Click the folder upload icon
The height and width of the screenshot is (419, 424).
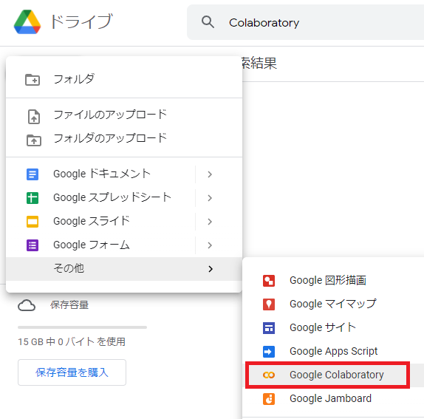point(34,140)
